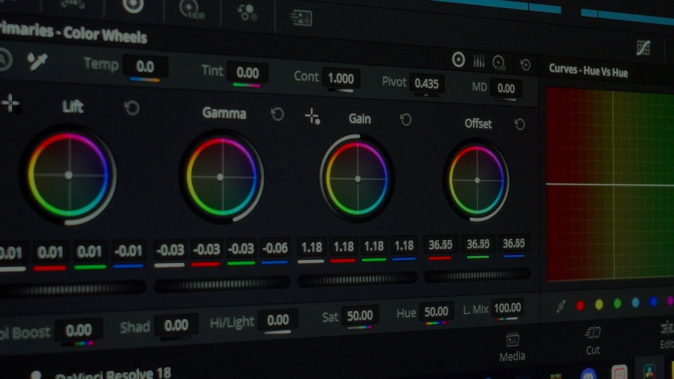Click the Hi/Light value field

coord(278,320)
